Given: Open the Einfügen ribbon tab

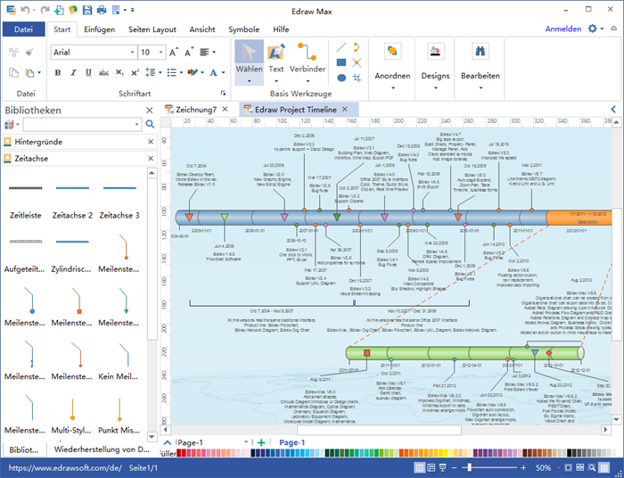Looking at the screenshot, I should point(99,29).
